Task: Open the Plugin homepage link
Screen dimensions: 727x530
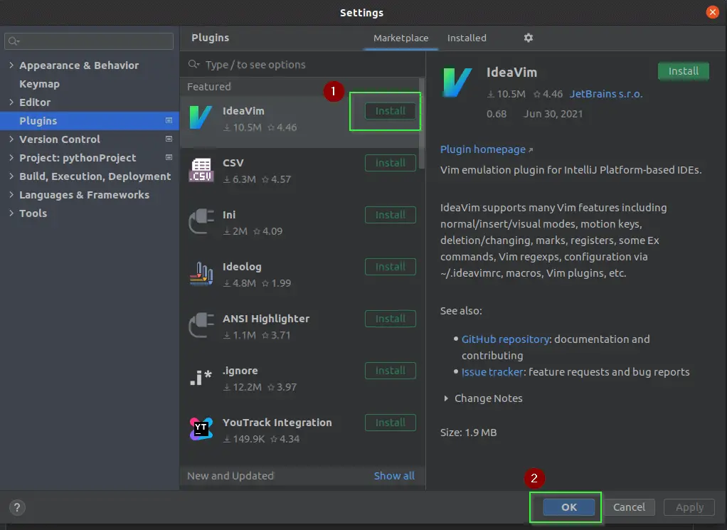Action: tap(483, 149)
